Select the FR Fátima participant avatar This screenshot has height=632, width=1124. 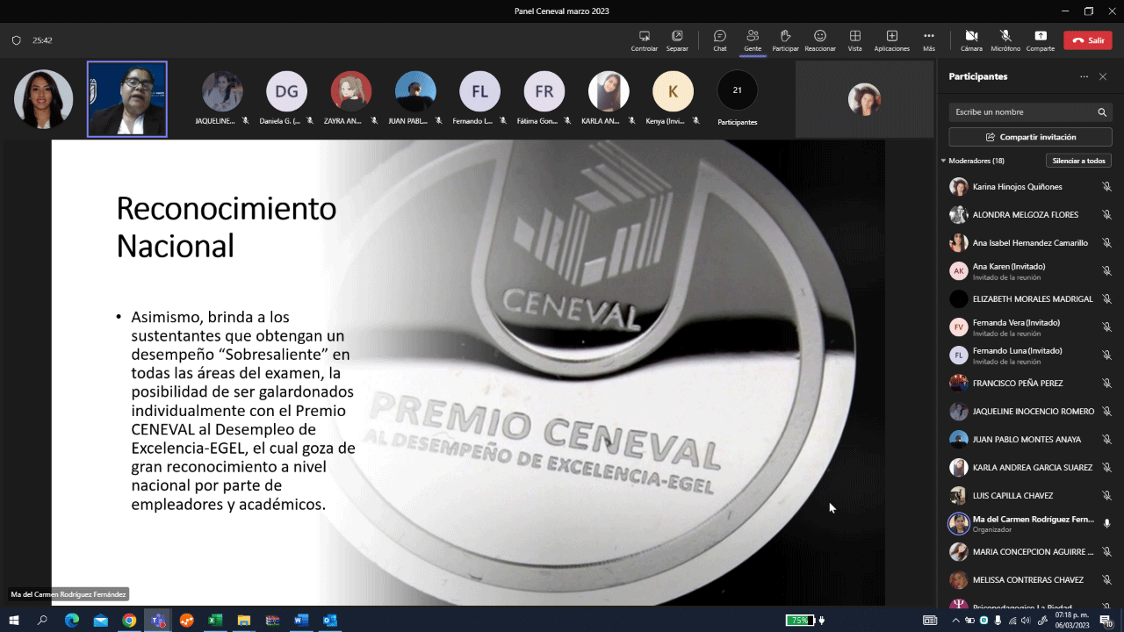[x=544, y=91]
